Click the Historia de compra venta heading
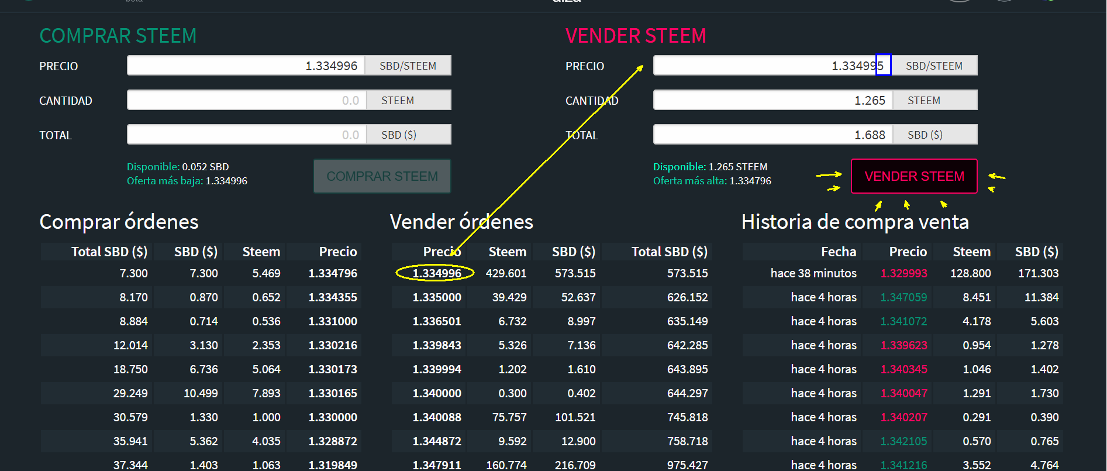The image size is (1107, 471). [855, 222]
